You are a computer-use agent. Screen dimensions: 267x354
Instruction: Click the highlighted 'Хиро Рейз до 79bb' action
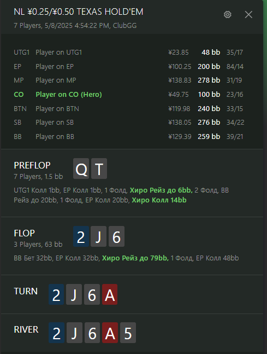[x=135, y=258]
